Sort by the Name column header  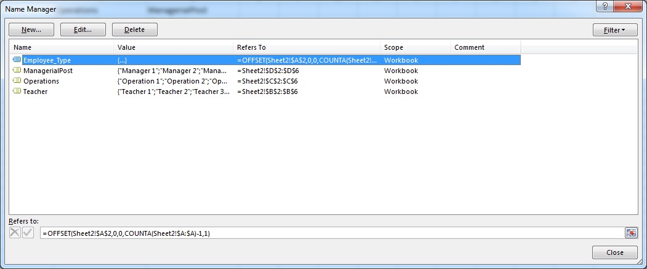click(62, 47)
